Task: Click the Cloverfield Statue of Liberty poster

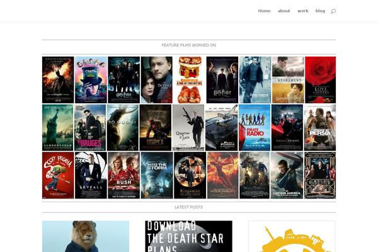Action: (57, 127)
